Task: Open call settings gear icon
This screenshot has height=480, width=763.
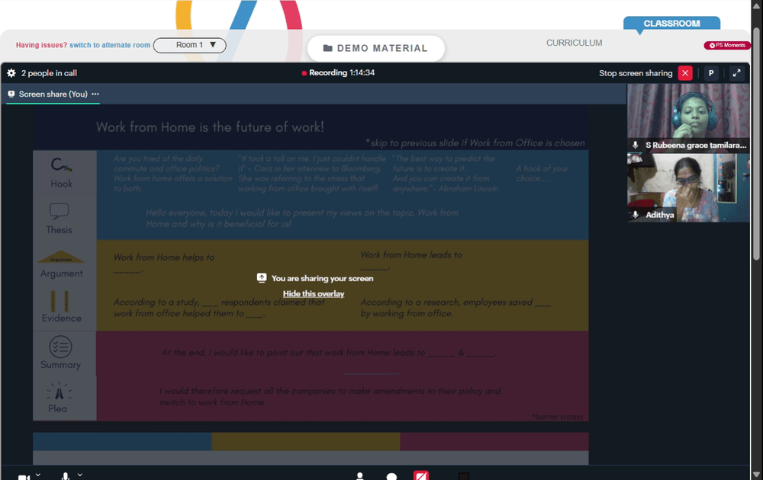Action: [11, 73]
